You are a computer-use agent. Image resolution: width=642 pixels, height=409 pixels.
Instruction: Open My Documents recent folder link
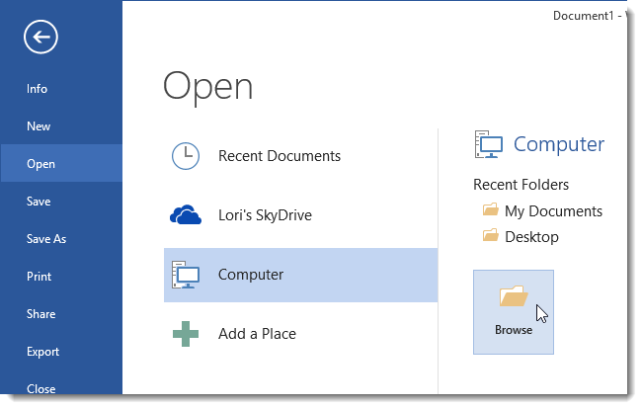(x=553, y=211)
